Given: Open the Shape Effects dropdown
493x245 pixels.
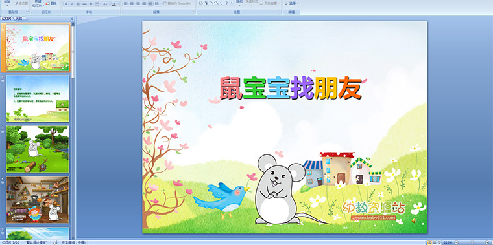Looking at the screenshot, I should tap(271, 3).
